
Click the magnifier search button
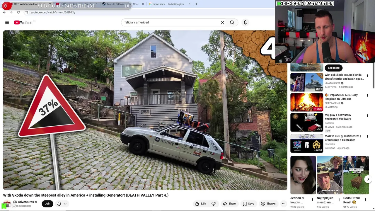point(232,22)
